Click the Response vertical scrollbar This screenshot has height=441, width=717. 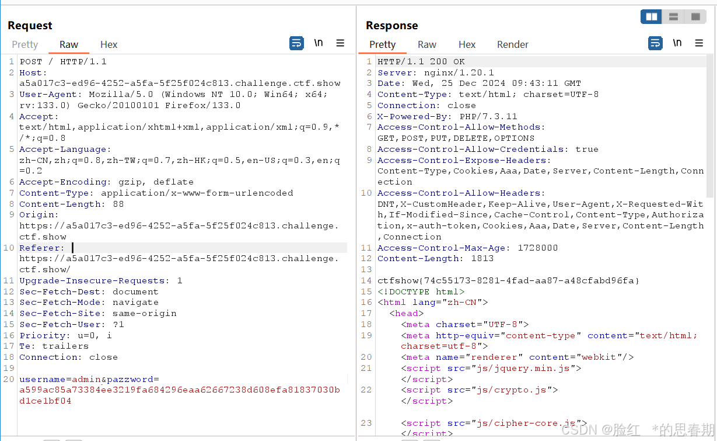709,126
